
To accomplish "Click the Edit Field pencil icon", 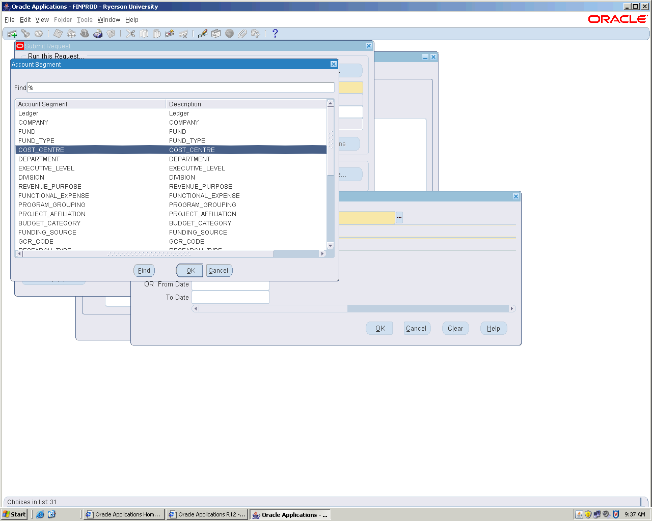I will [203, 34].
